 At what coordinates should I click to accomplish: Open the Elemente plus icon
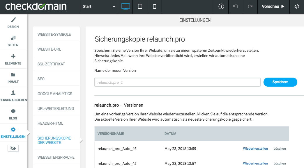13,56
